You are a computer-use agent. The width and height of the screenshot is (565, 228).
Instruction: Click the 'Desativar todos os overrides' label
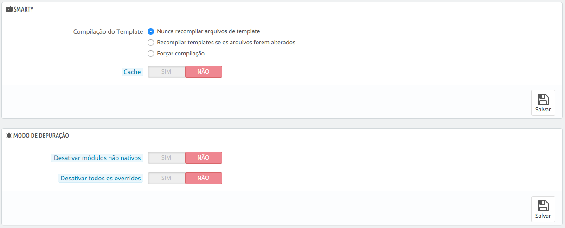(x=101, y=178)
